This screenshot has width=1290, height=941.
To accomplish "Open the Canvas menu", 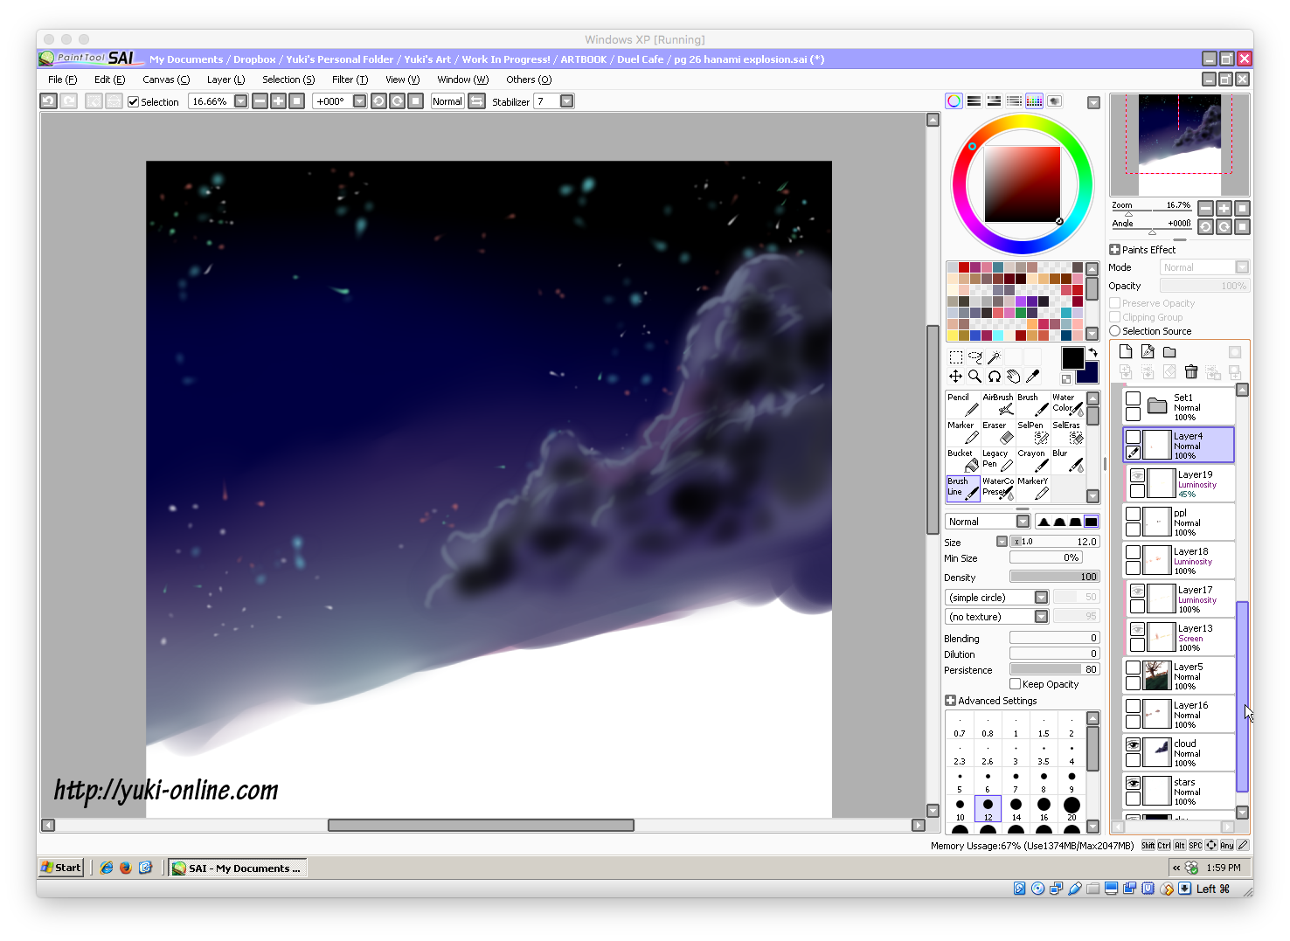I will pyautogui.click(x=166, y=80).
